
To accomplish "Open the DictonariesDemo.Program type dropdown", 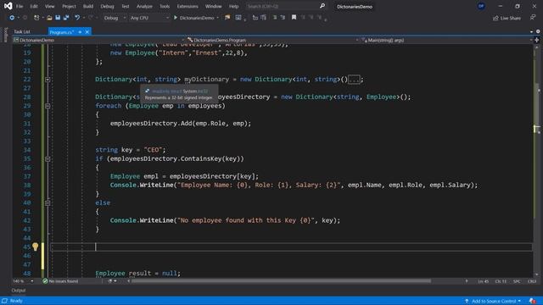I will click(273, 40).
